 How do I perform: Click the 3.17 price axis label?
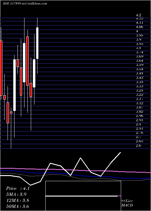pos(140,99)
